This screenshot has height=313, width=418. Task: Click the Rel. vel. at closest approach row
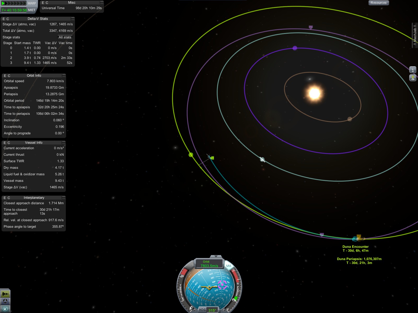tap(34, 220)
